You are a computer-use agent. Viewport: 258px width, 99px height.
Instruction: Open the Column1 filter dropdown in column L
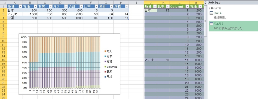coord(187,6)
